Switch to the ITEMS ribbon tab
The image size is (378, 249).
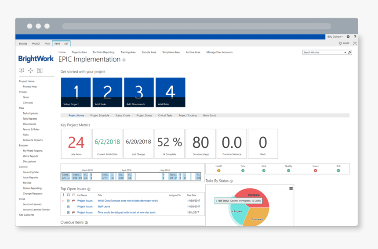point(57,44)
